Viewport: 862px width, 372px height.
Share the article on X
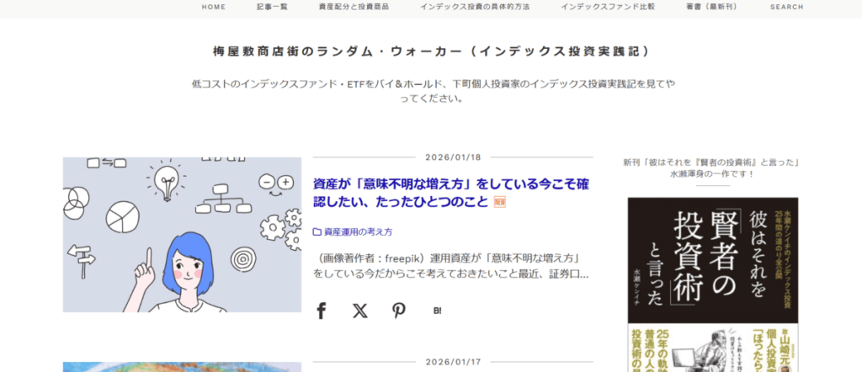click(360, 311)
